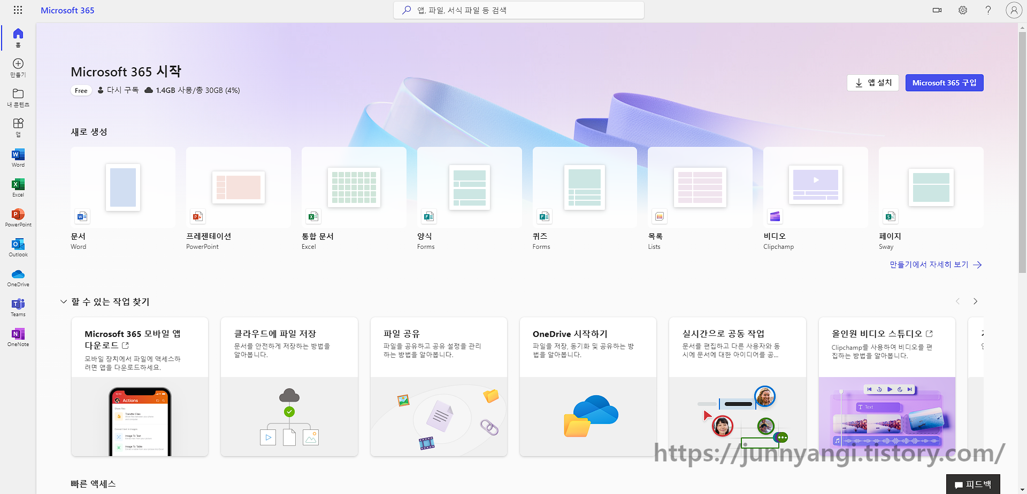The image size is (1027, 494).
Task: Collapse the 할 수 있는 작업 찾기 section
Action: point(63,302)
